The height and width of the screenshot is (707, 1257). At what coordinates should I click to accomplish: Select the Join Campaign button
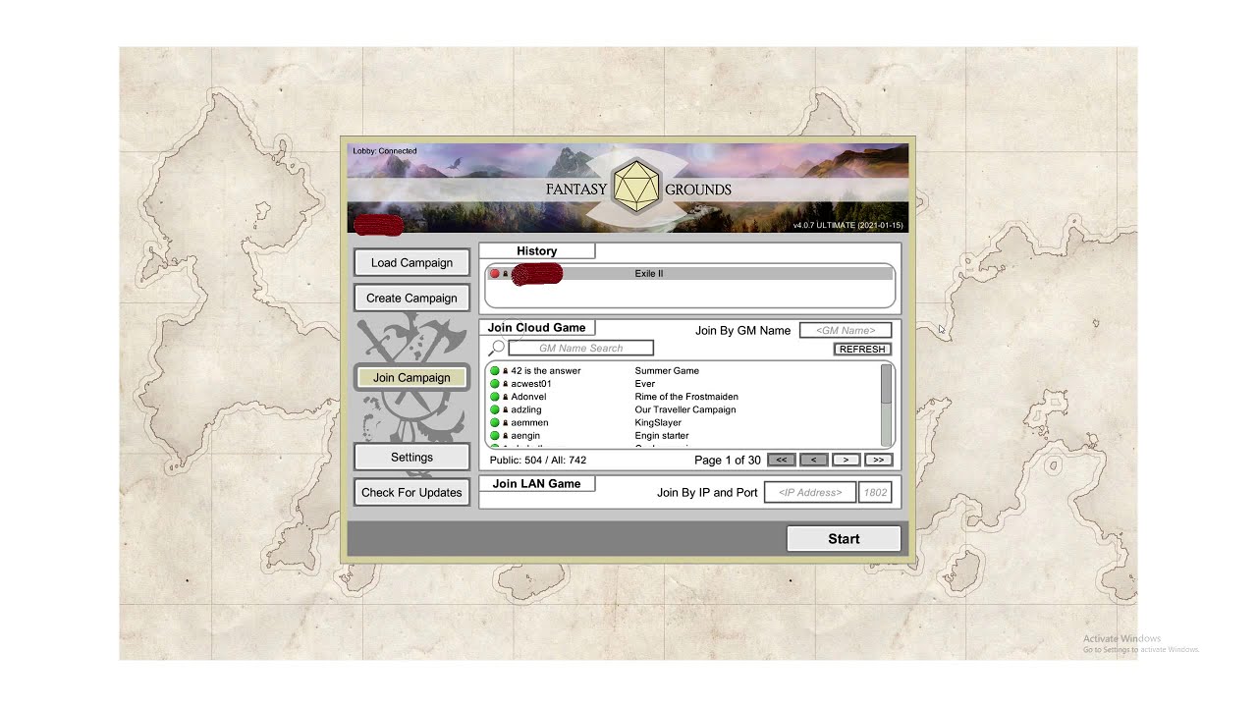pyautogui.click(x=411, y=377)
